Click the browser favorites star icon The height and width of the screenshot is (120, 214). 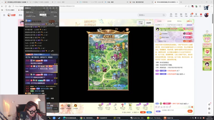pyautogui.click(x=189, y=6)
